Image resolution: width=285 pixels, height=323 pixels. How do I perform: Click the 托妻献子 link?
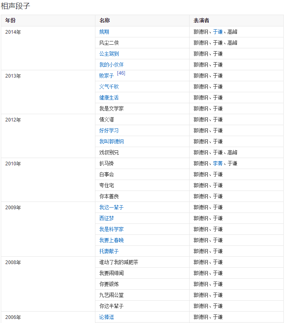click(109, 251)
